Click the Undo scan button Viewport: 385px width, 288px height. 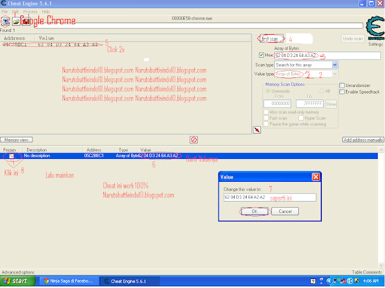click(x=353, y=38)
